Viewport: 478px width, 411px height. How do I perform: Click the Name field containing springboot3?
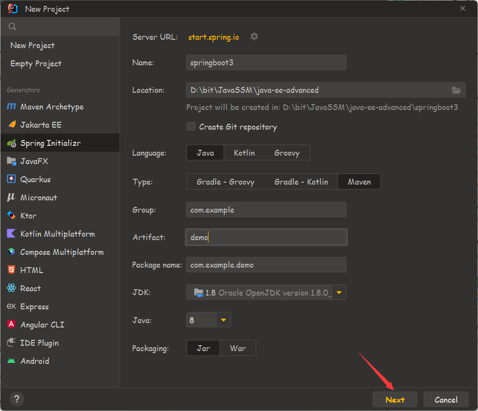[266, 62]
